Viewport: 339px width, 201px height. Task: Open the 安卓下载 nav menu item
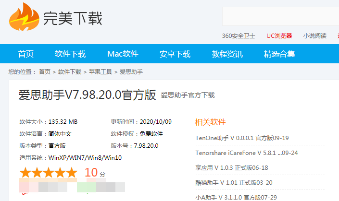pyautogui.click(x=175, y=54)
